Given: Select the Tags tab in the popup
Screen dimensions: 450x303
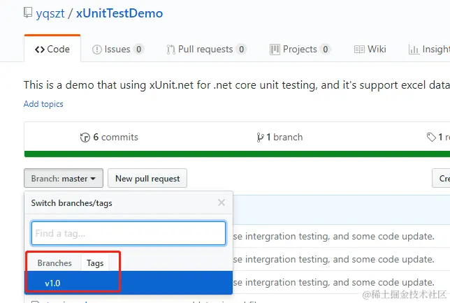Looking at the screenshot, I should [95, 263].
